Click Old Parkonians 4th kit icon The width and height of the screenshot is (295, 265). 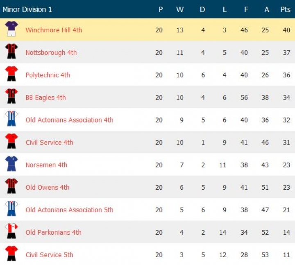(11, 232)
